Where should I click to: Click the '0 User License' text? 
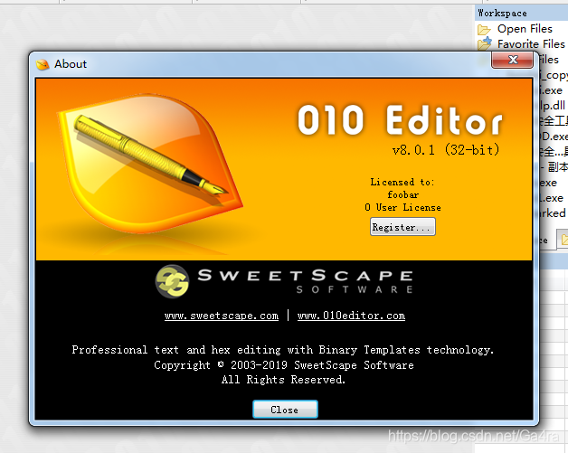pyautogui.click(x=402, y=207)
